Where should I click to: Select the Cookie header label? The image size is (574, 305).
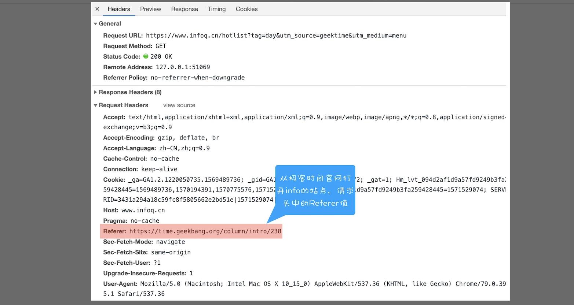pos(114,180)
